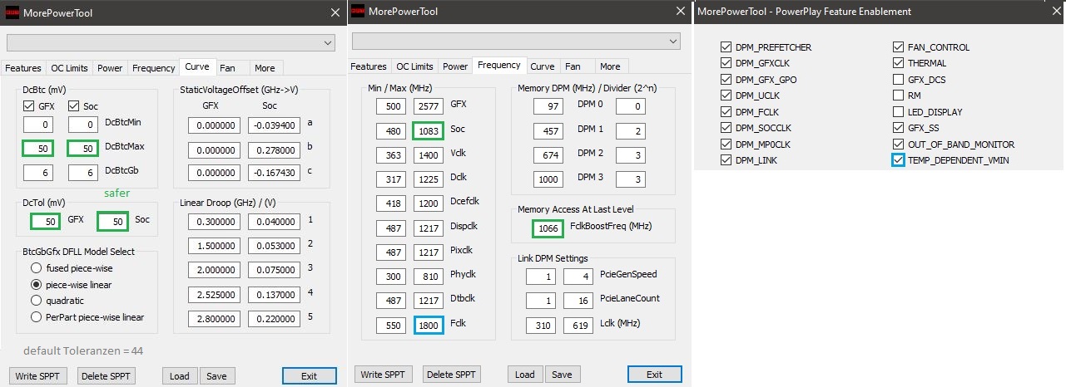
Task: Click Load button in left window
Action: 180,376
